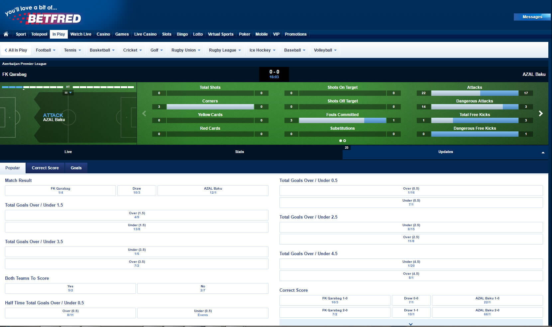Open the Poker section
Image resolution: width=552 pixels, height=327 pixels.
coord(245,34)
